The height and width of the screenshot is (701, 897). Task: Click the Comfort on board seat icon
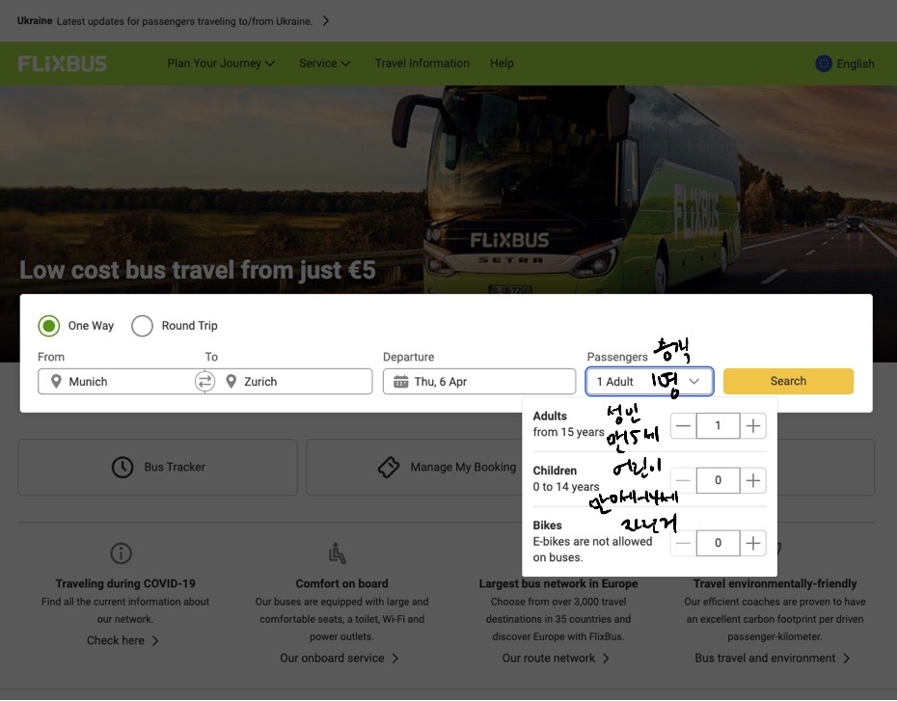[x=338, y=553]
